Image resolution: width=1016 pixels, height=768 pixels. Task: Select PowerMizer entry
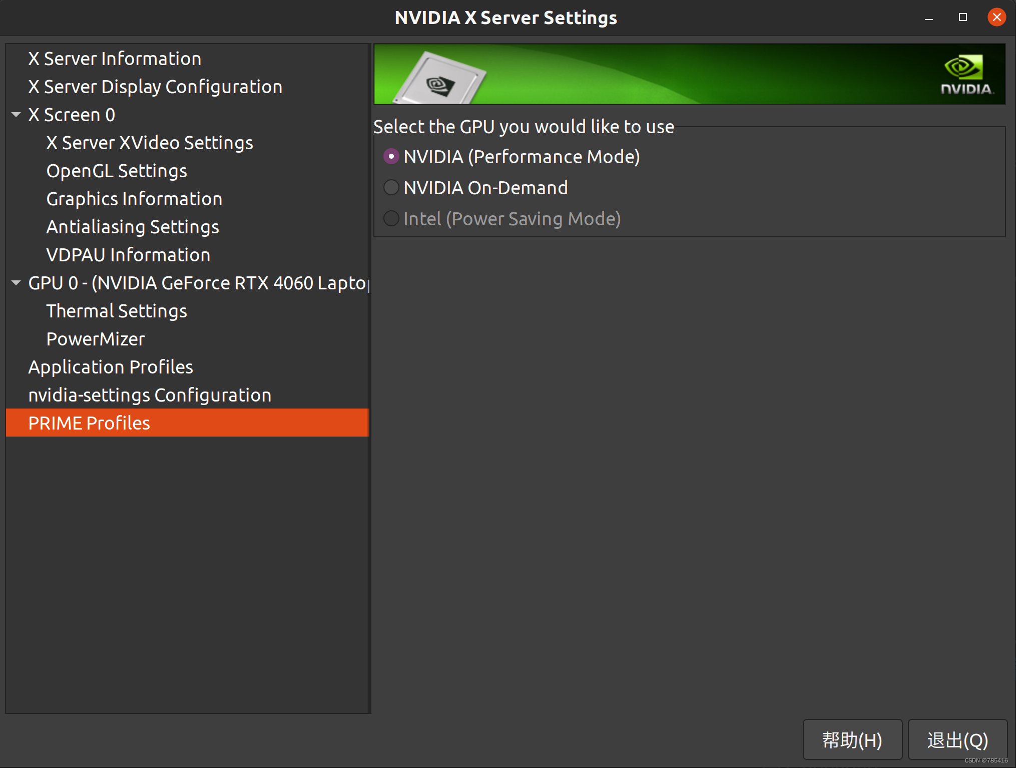click(x=96, y=339)
